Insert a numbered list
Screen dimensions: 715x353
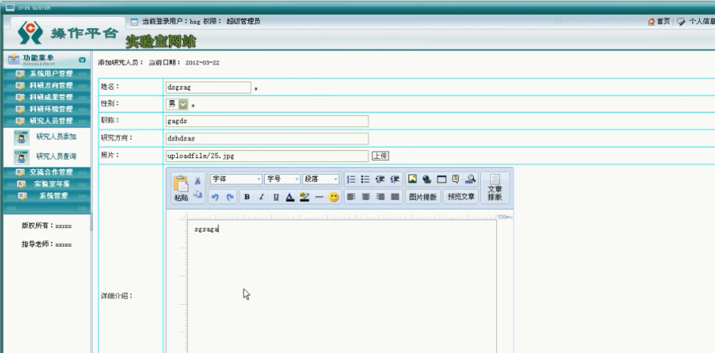pos(351,179)
